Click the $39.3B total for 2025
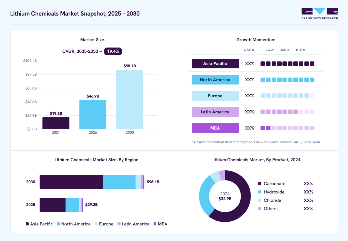 pos(91,205)
